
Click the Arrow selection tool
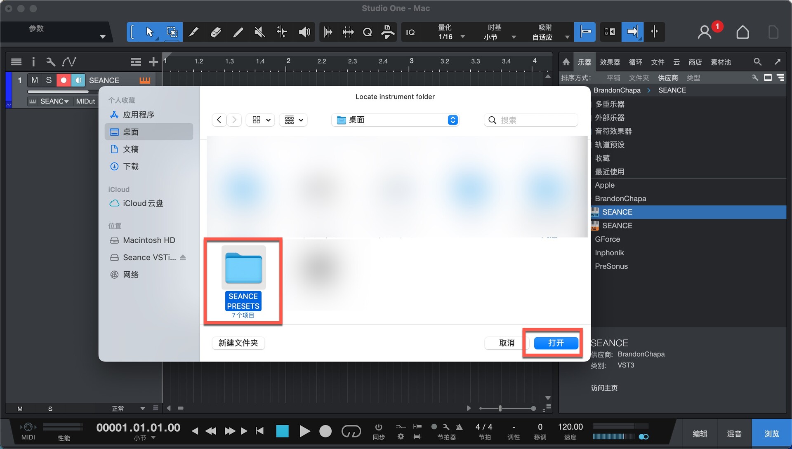[x=149, y=32]
